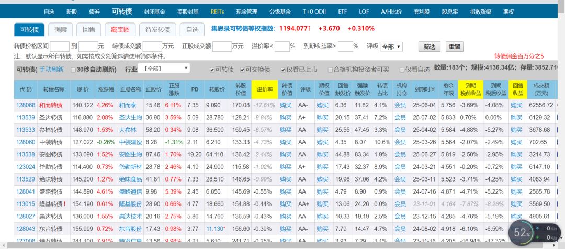Sort by the yellow 回售收益 column header
Screen dimensions: 565x249
pyautogui.click(x=518, y=89)
